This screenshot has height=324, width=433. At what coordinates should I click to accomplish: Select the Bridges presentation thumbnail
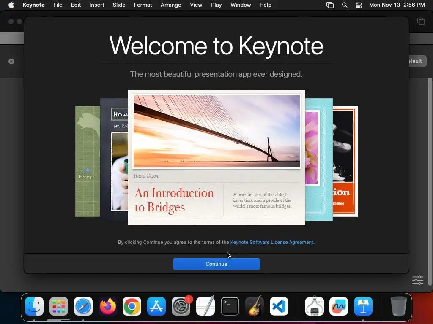point(216,157)
